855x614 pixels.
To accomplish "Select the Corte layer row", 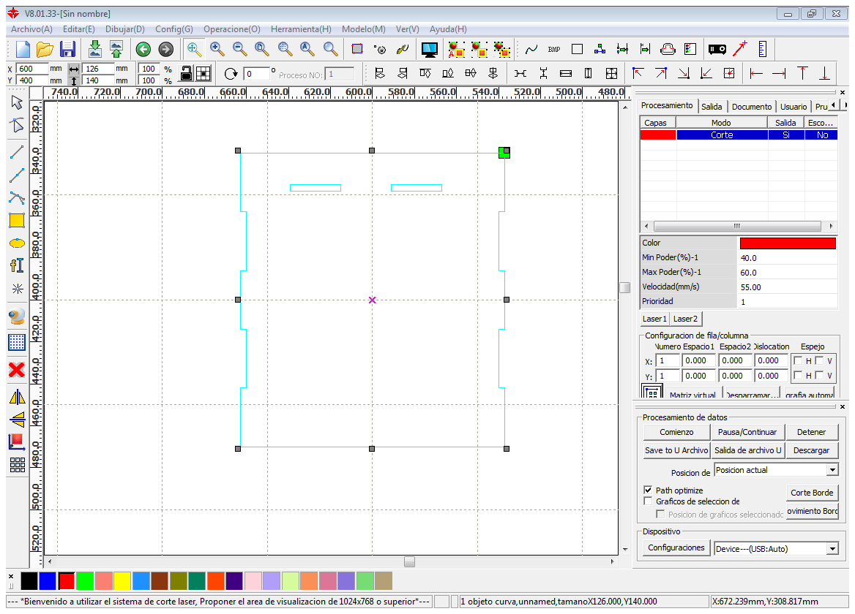I will pyautogui.click(x=739, y=135).
